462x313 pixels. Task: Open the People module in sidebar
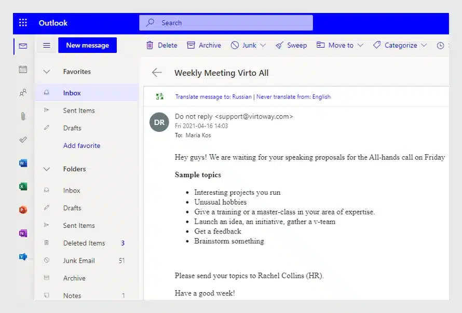pyautogui.click(x=23, y=93)
